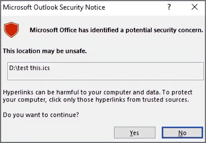Choose the No button to cancel
The height and width of the screenshot is (143, 206).
(182, 133)
